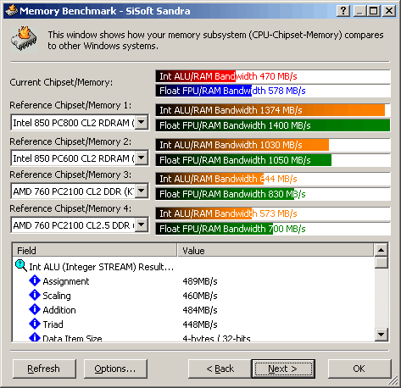Expand Reference Chipset/Memory 4 dropdown arrow
Image resolution: width=401 pixels, height=388 pixels.
pos(142,225)
